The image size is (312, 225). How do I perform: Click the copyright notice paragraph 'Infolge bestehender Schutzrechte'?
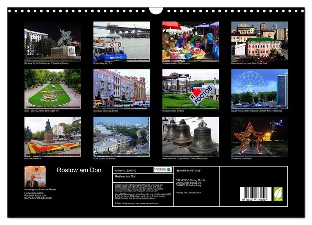coord(139,188)
